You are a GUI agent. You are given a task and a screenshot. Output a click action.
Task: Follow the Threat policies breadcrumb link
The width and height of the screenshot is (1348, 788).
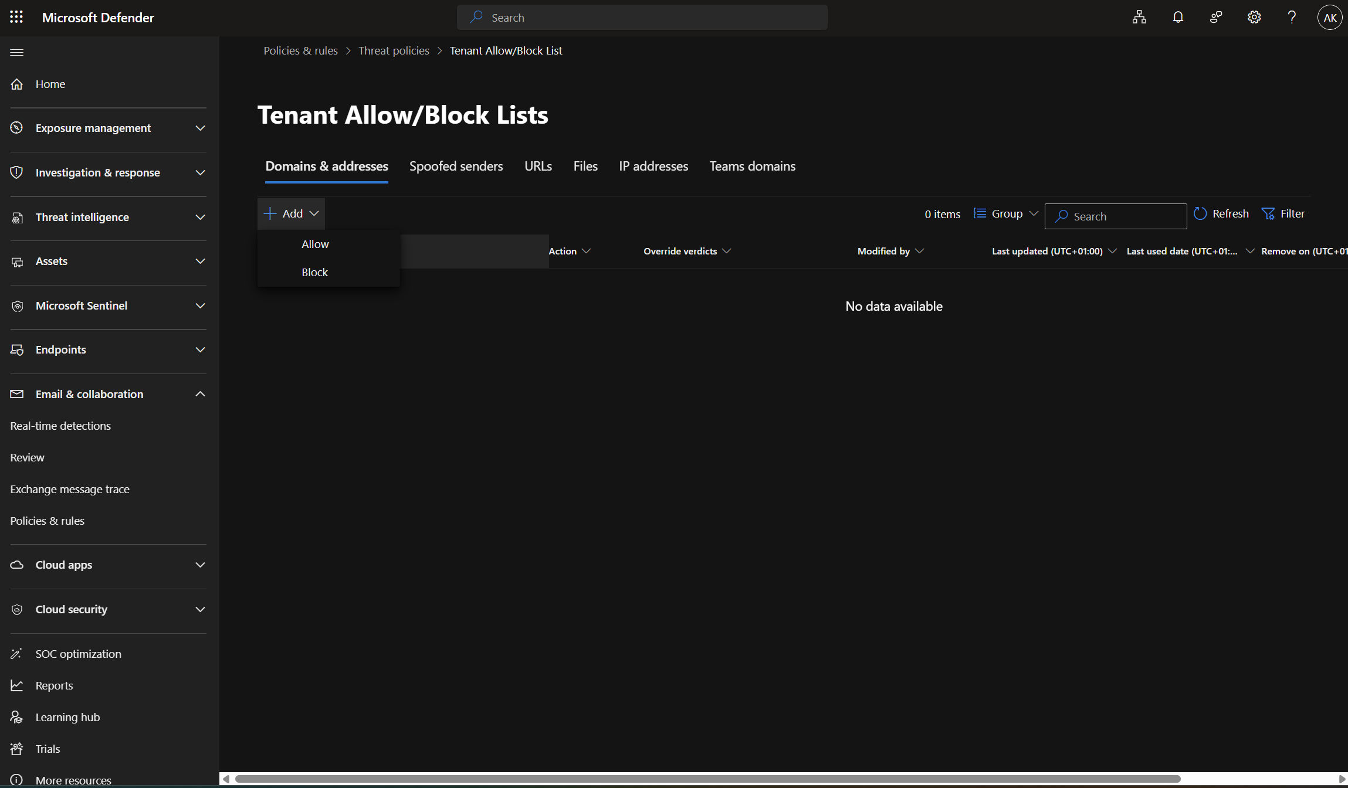[394, 51]
